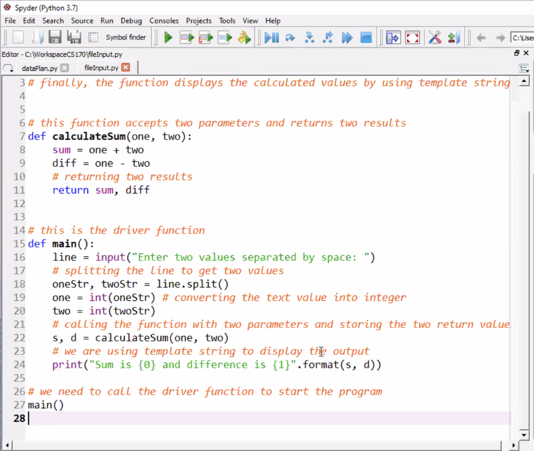This screenshot has width=534, height=451.
Task: Go back to previous cursor position
Action: pyautogui.click(x=481, y=38)
